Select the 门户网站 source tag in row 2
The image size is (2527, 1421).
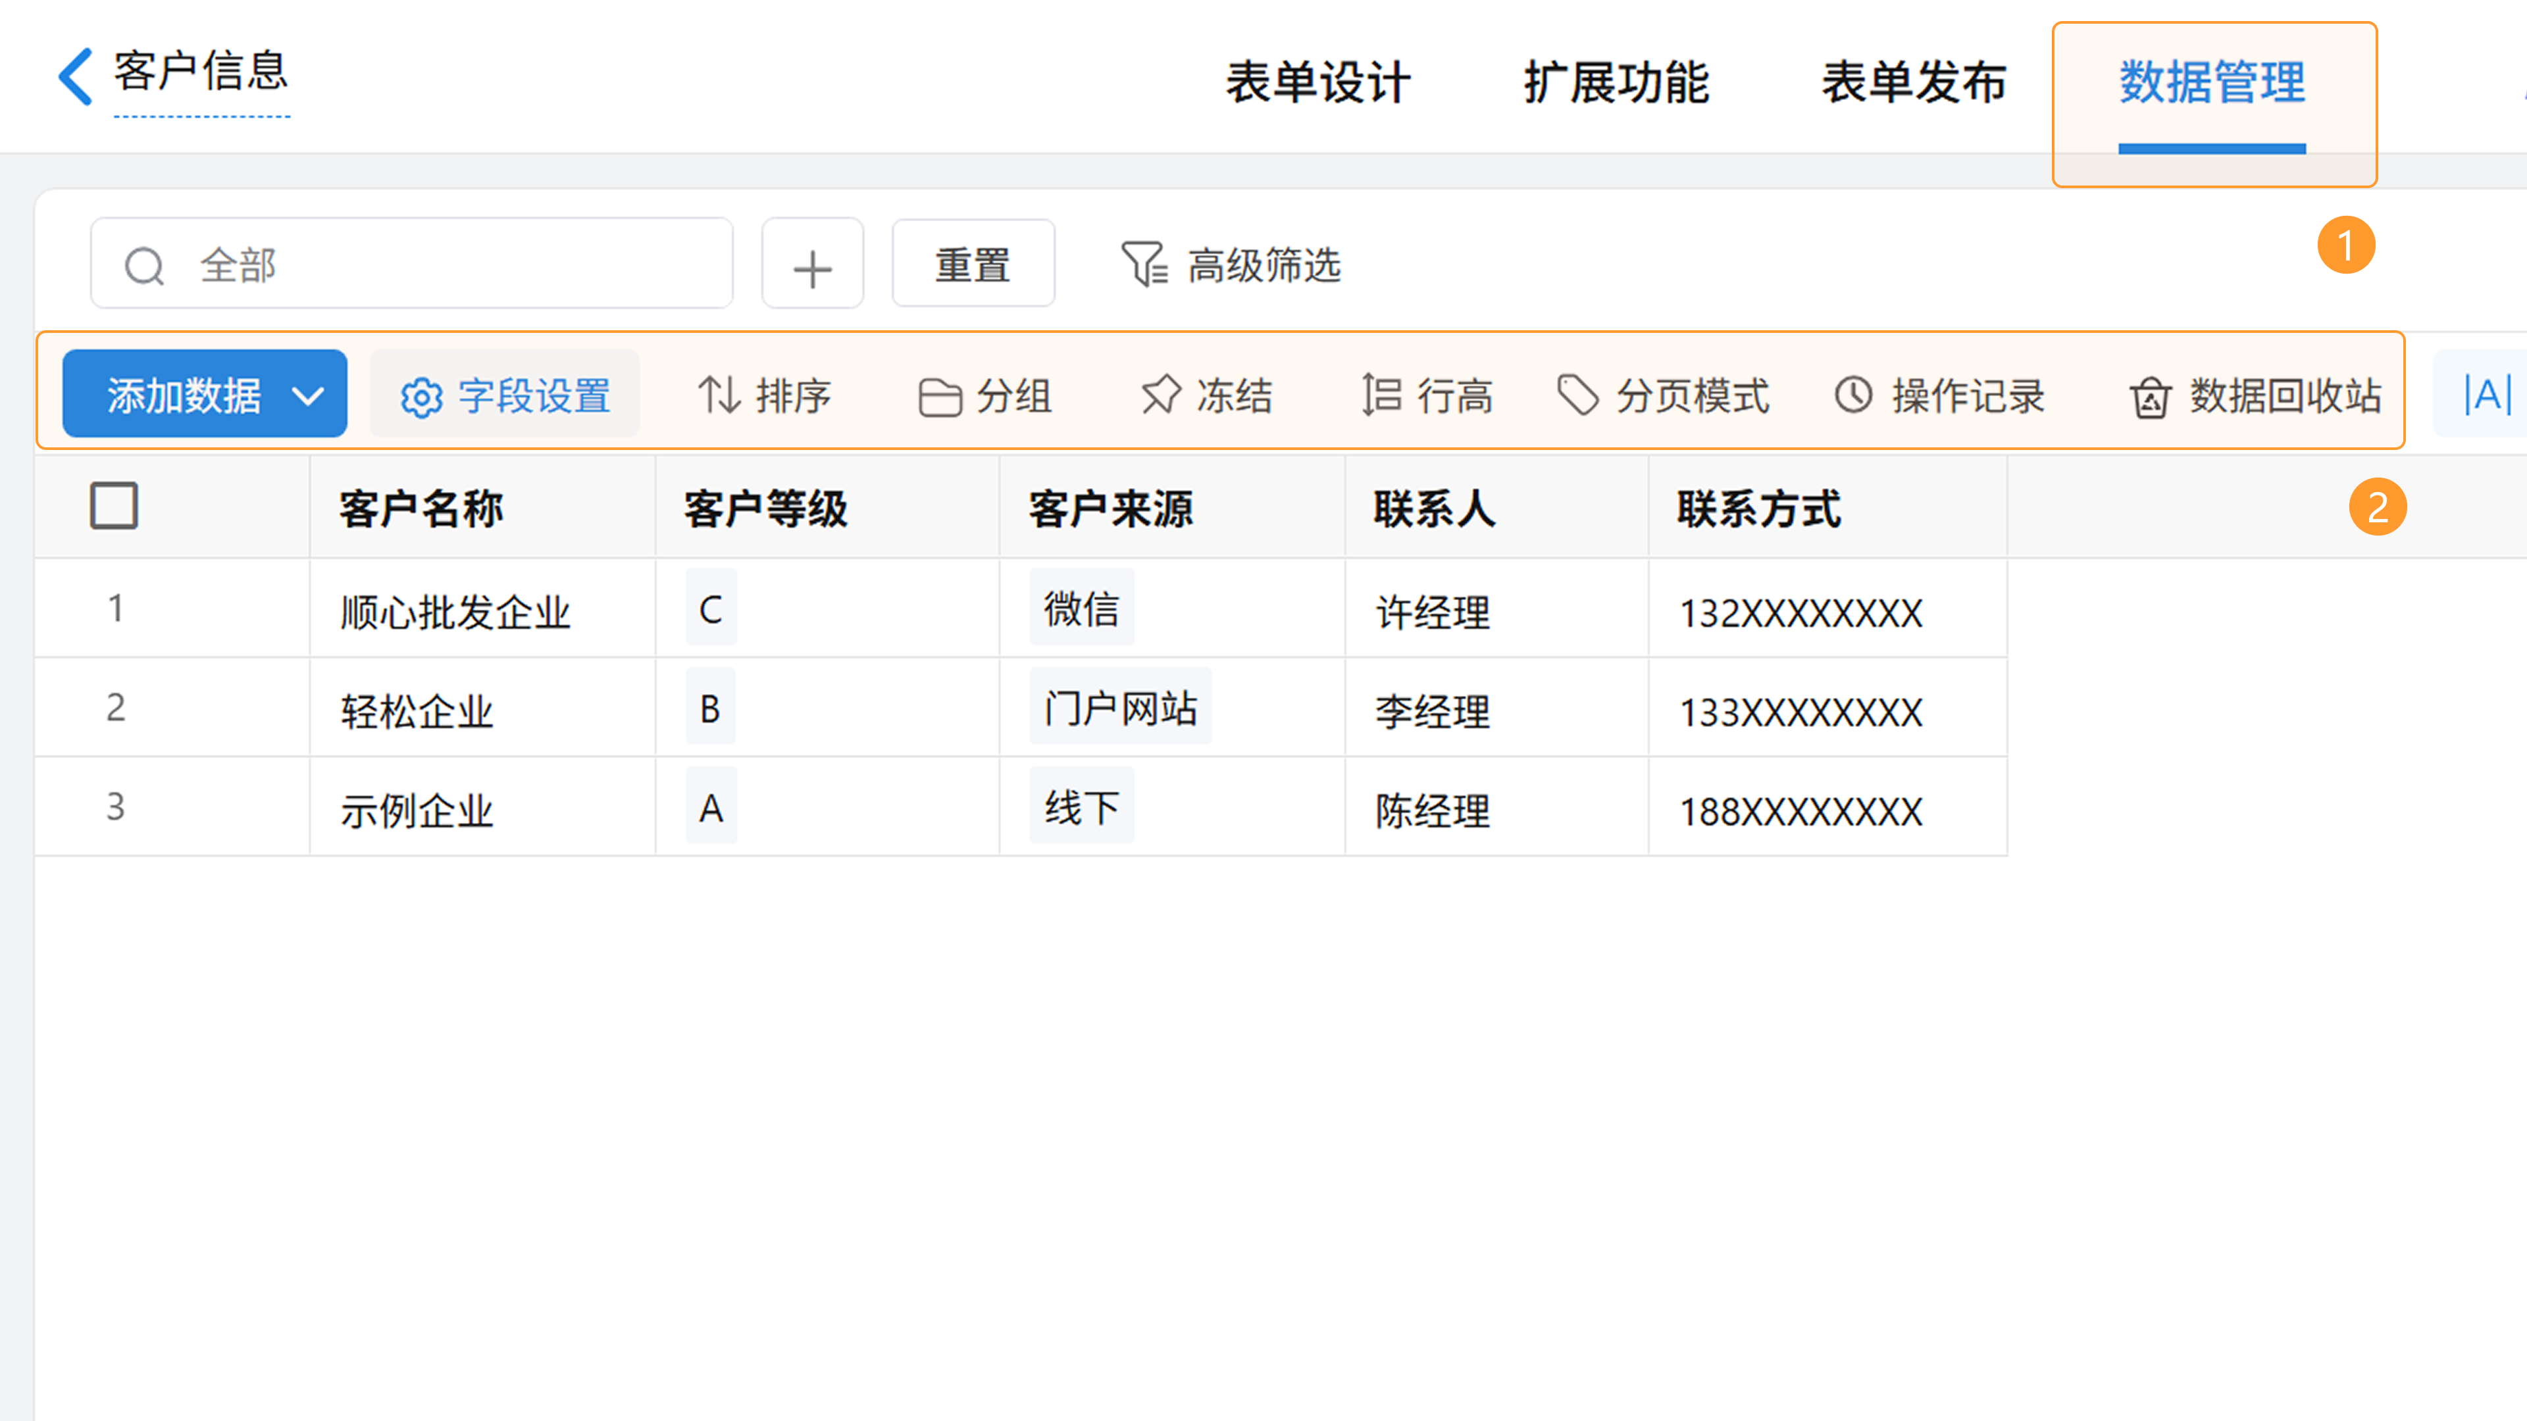[1120, 708]
